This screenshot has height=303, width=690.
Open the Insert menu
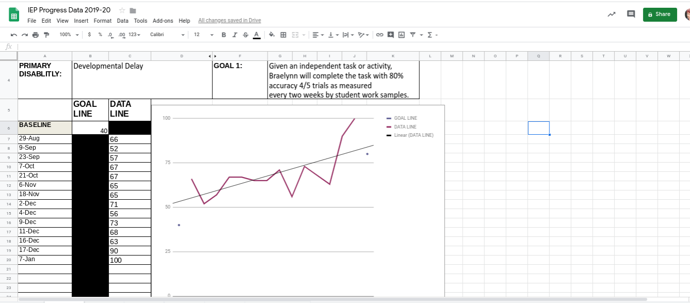pos(81,21)
